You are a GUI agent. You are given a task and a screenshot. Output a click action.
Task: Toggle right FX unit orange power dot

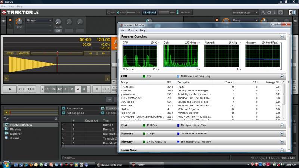point(217,20)
